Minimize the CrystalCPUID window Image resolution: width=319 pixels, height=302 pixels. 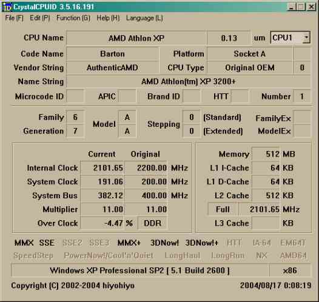[x=291, y=7]
